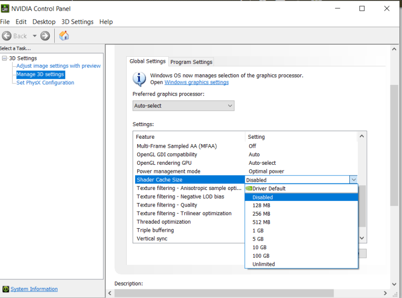402x298 pixels.
Task: Select the Threaded optimization row
Action: click(x=190, y=222)
